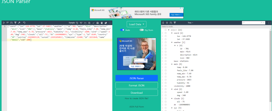This screenshot has width=272, height=111.
Task: Click the square box beside base : stations
Action: pos(166,61)
